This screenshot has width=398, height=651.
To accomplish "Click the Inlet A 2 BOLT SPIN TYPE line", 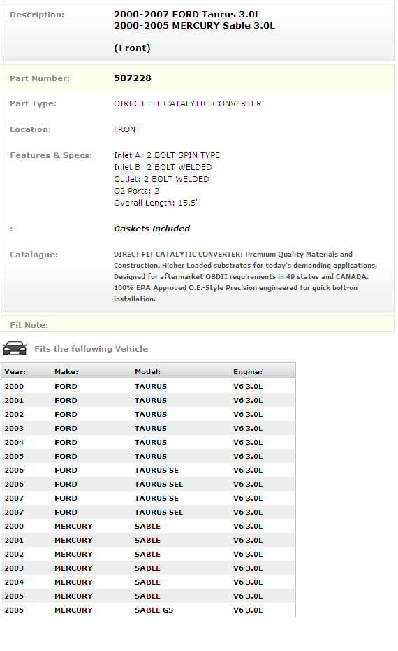I will coord(167,155).
